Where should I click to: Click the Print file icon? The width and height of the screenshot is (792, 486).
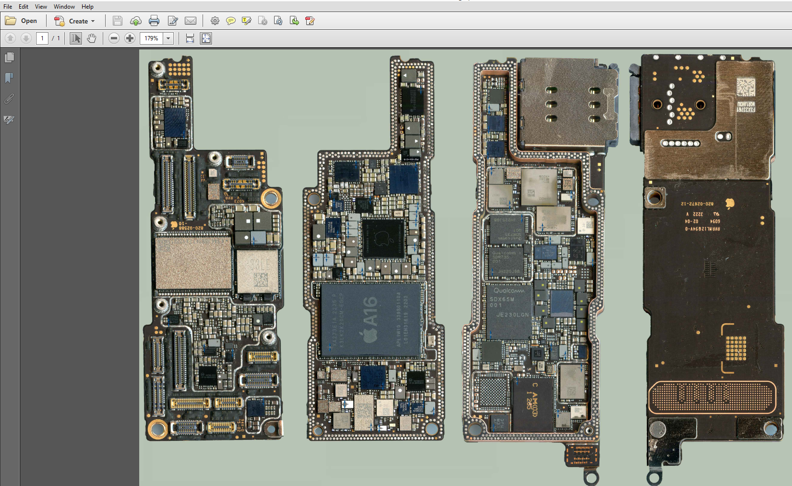click(154, 21)
